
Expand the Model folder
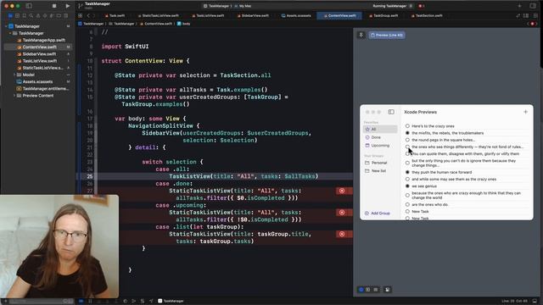pos(14,75)
